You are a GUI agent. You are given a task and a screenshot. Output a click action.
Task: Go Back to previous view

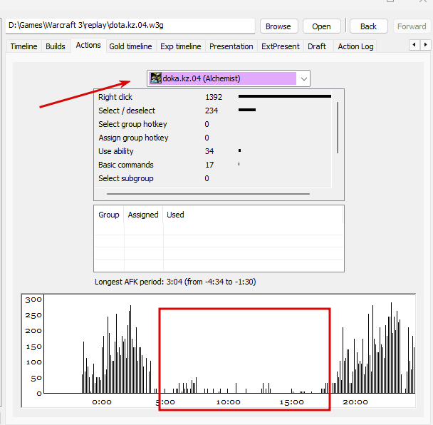click(368, 26)
